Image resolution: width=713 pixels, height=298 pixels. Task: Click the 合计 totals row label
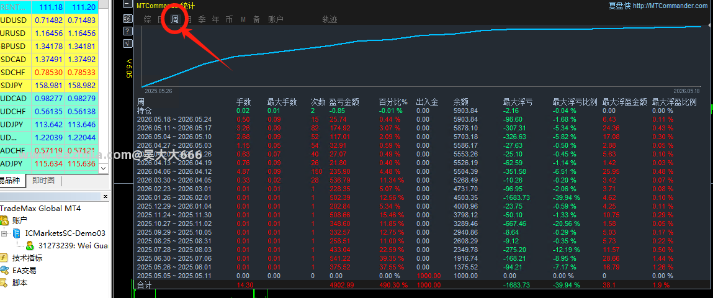pos(145,285)
